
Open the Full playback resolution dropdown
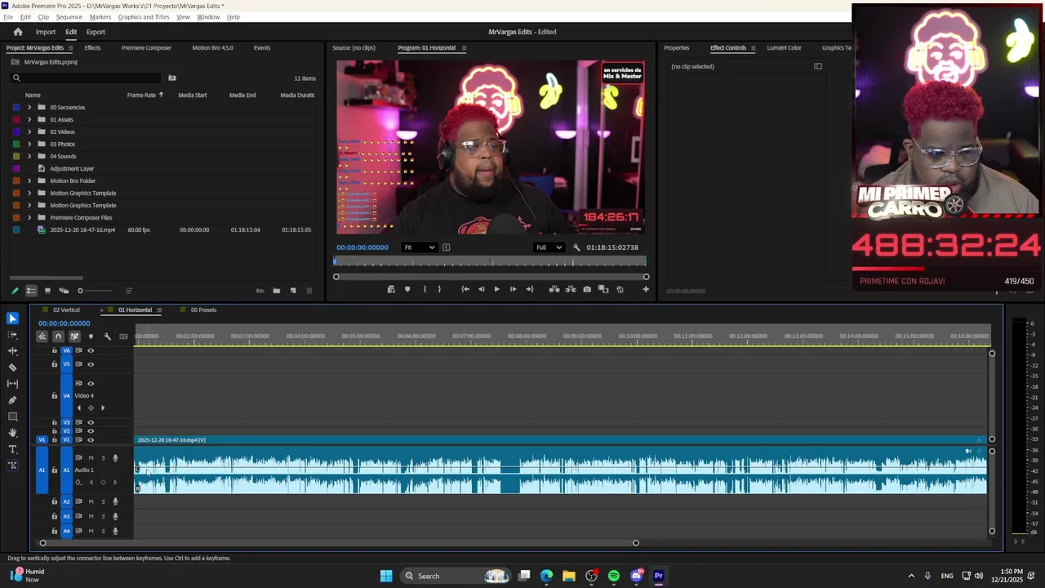[x=549, y=247]
